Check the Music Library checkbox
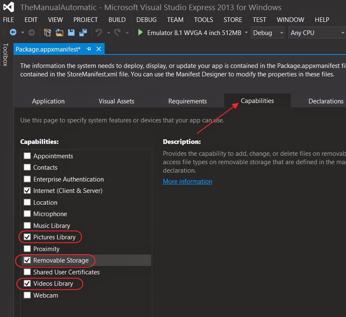The height and width of the screenshot is (317, 346). point(27,225)
